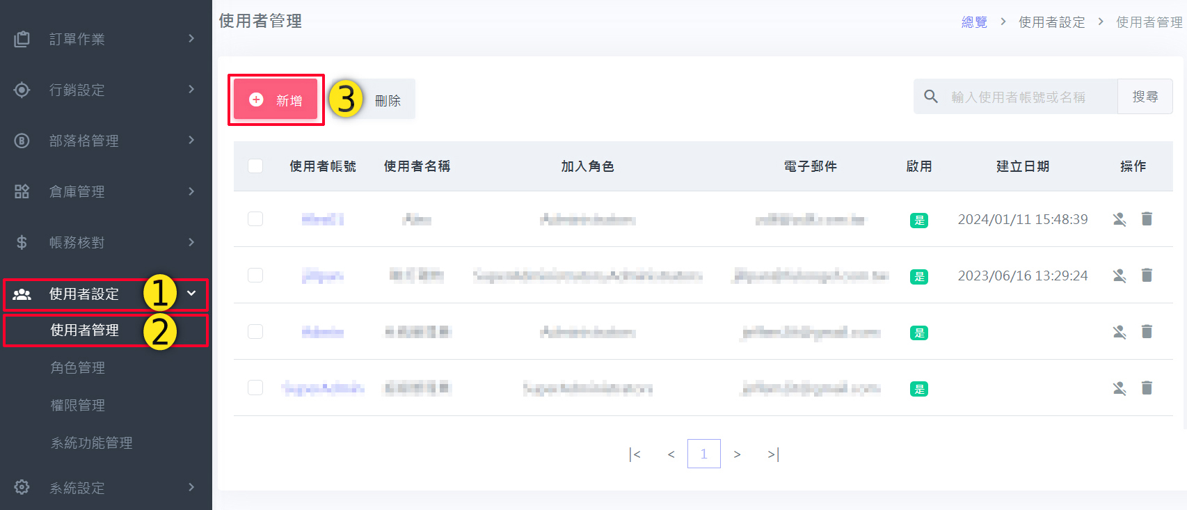Click the gear icon beside 系統設定
The image size is (1187, 510).
click(22, 487)
